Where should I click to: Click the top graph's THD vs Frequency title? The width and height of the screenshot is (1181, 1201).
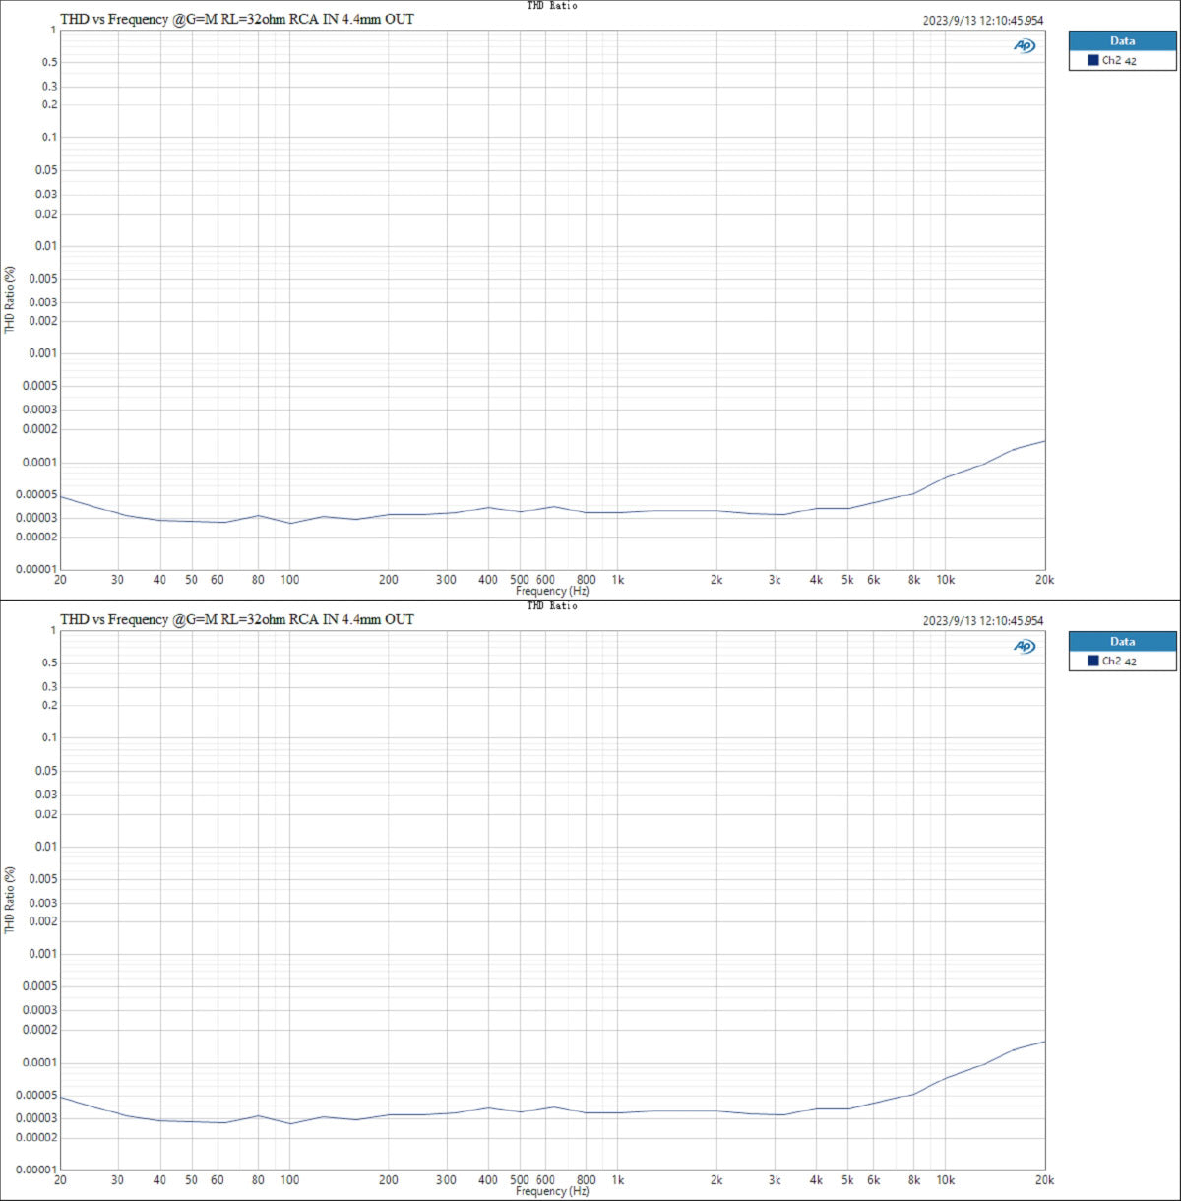pos(237,19)
